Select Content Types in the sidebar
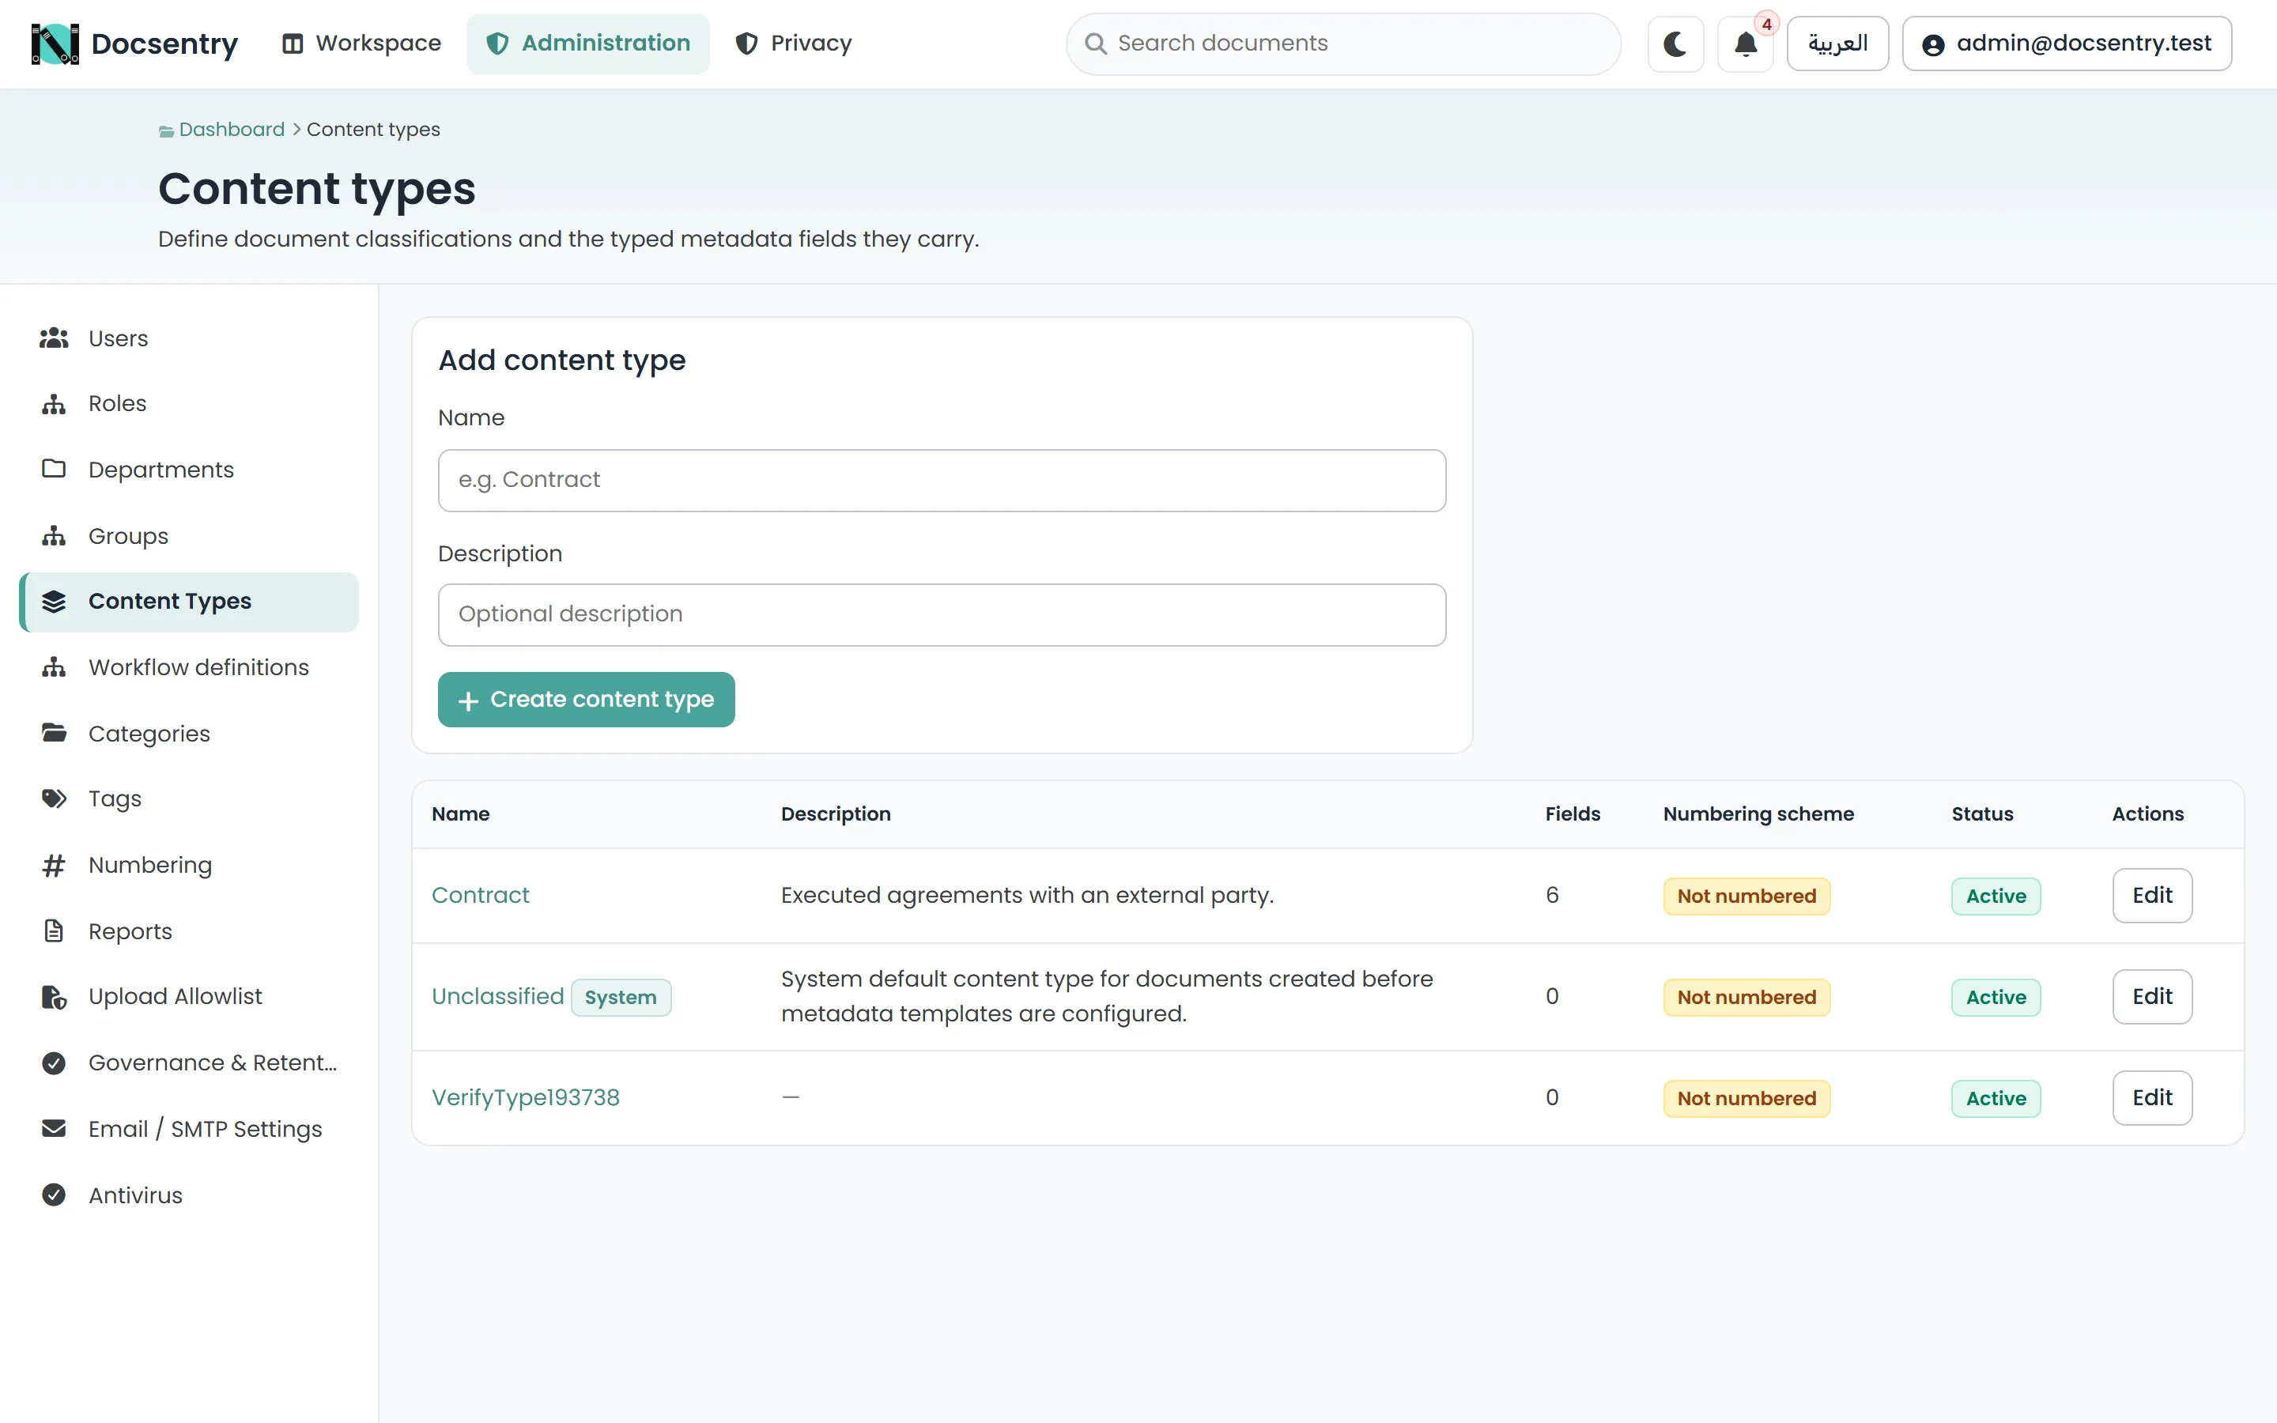2277x1423 pixels. coord(189,602)
